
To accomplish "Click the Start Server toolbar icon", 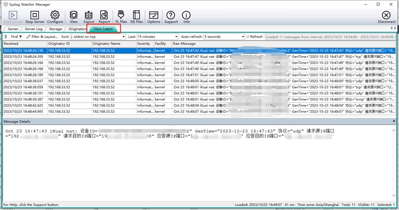I will coord(13,17).
